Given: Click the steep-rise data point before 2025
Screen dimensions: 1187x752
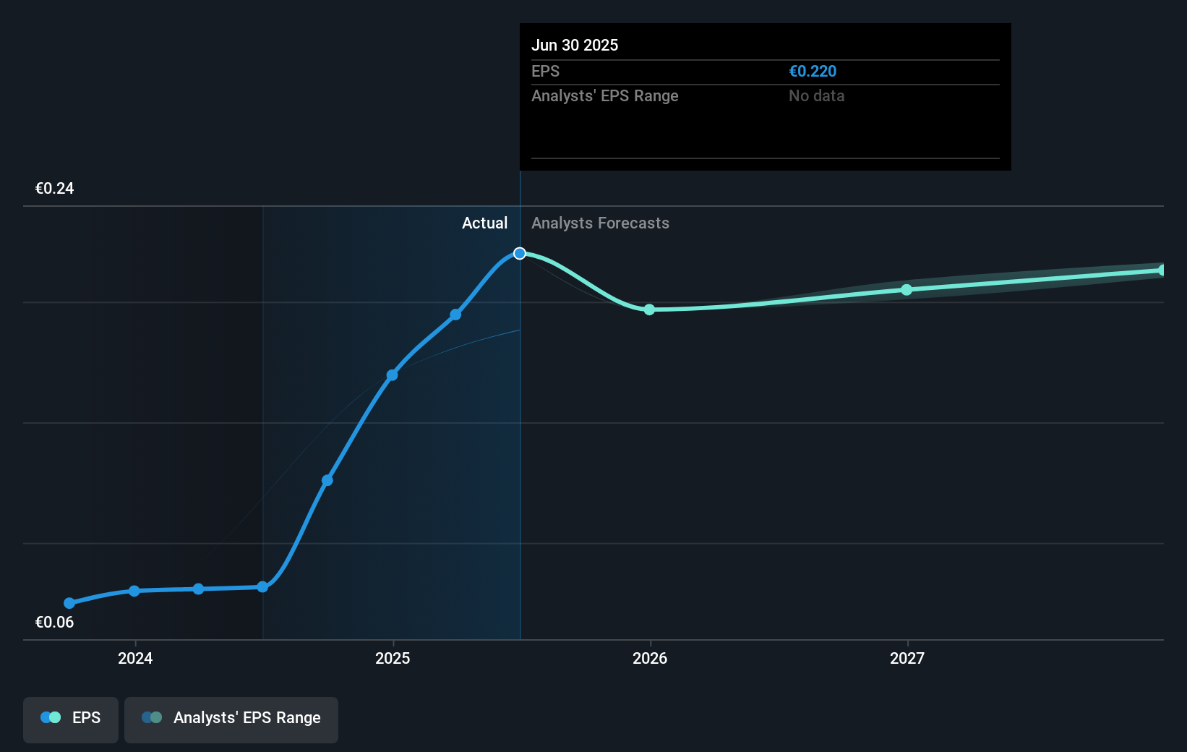Looking at the screenshot, I should pyautogui.click(x=327, y=479).
